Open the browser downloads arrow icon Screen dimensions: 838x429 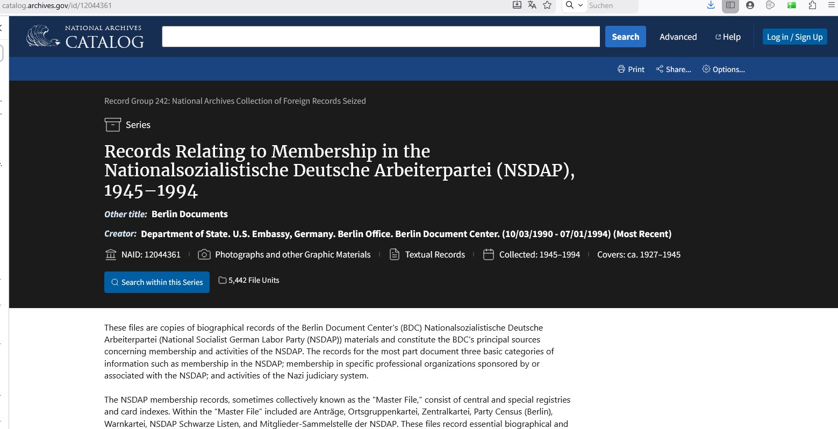(711, 5)
